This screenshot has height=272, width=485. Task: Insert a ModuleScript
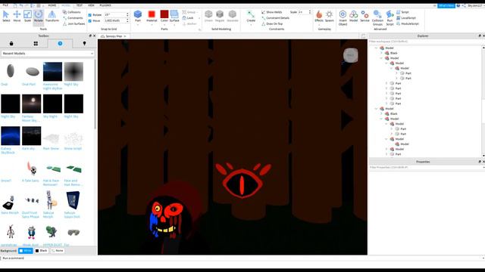click(x=408, y=23)
